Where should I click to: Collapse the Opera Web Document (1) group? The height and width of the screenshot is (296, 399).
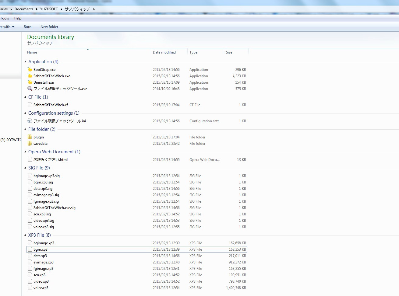(x=25, y=152)
